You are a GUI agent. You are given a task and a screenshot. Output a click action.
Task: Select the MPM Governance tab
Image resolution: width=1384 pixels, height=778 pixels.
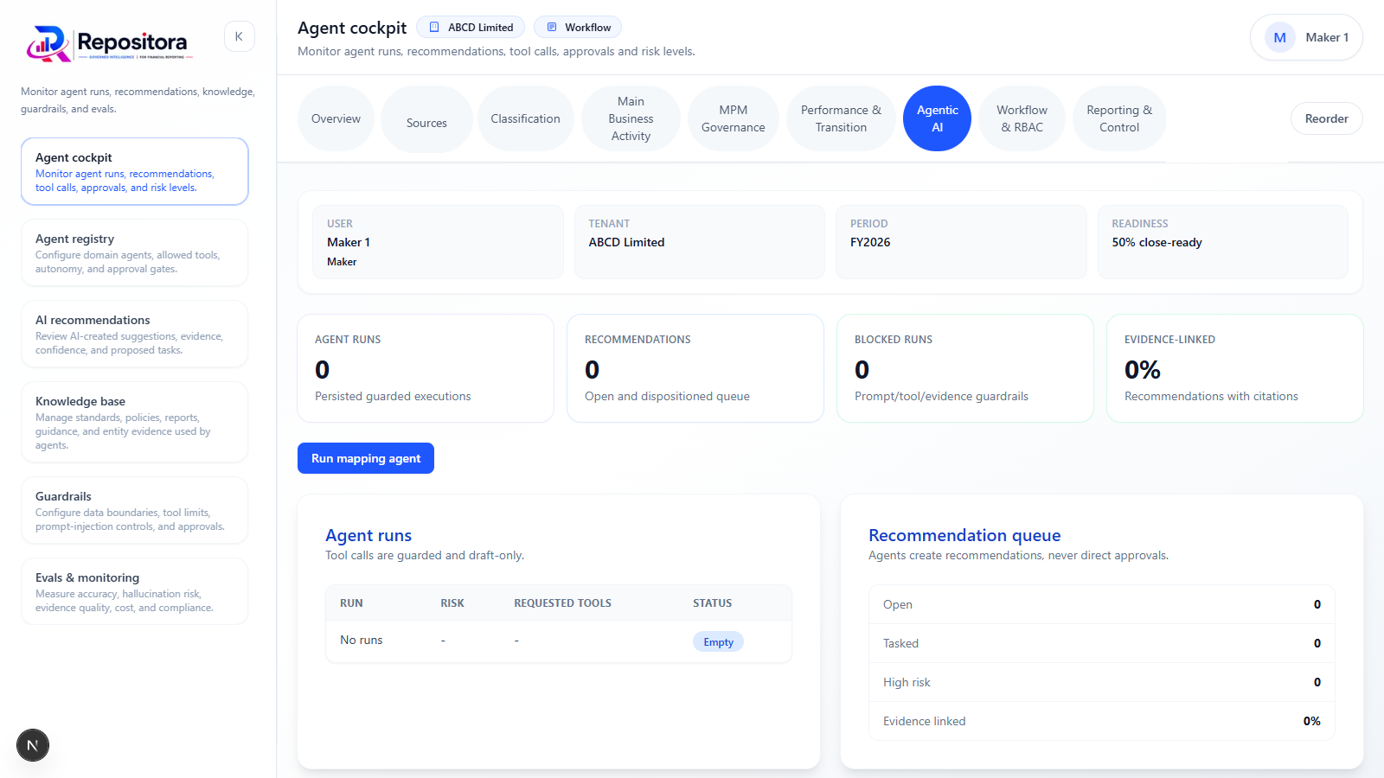pos(733,118)
